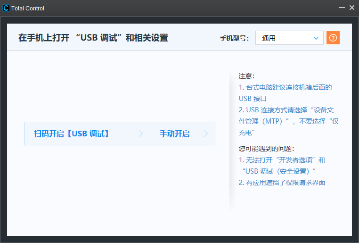359x243 pixels.
Task: Click the 手机型号: label
Action: [234, 38]
